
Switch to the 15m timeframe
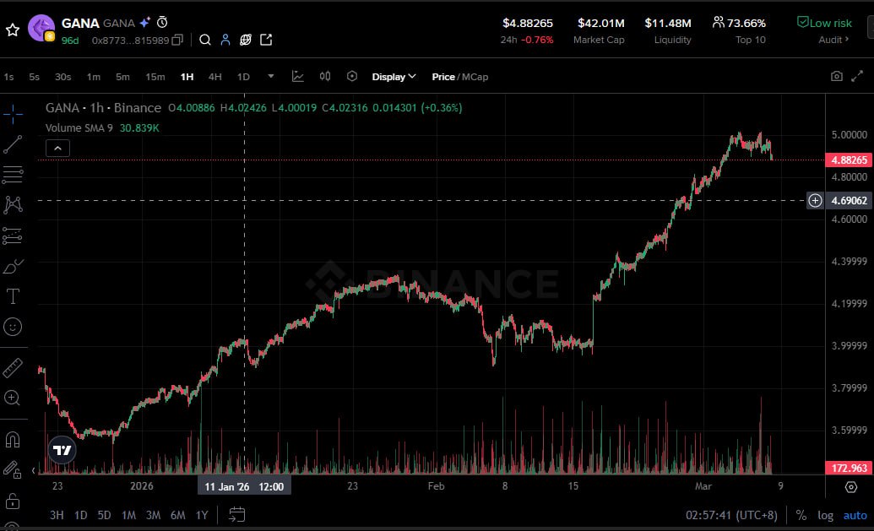155,77
